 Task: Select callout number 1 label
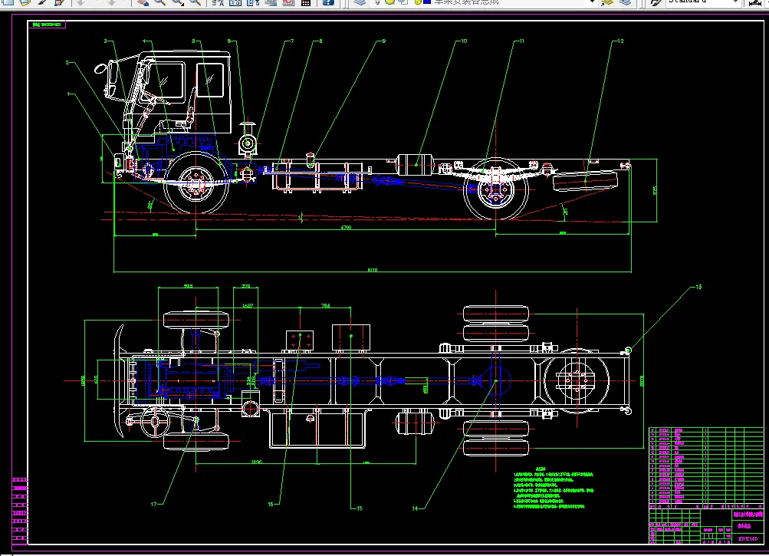[x=69, y=94]
